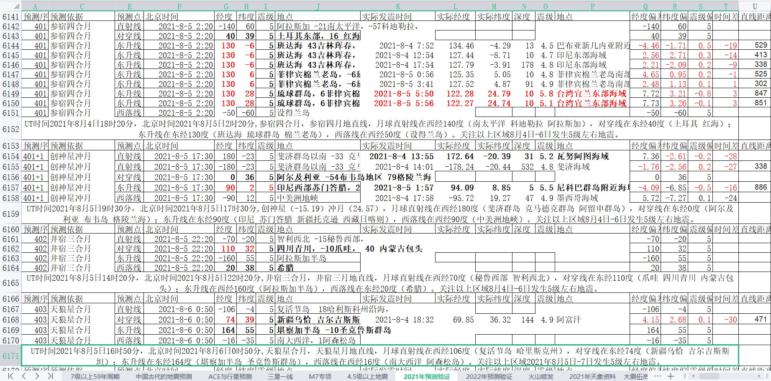The height and width of the screenshot is (381, 771).
Task: Add a new sheet with plus icon
Action: pos(670,376)
